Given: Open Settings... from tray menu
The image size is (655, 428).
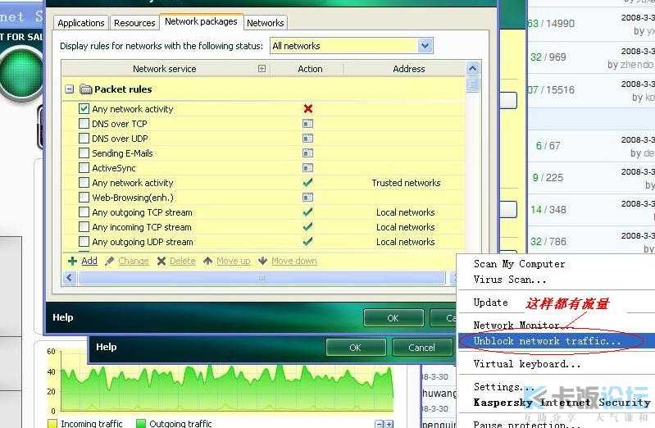Looking at the screenshot, I should 504,387.
